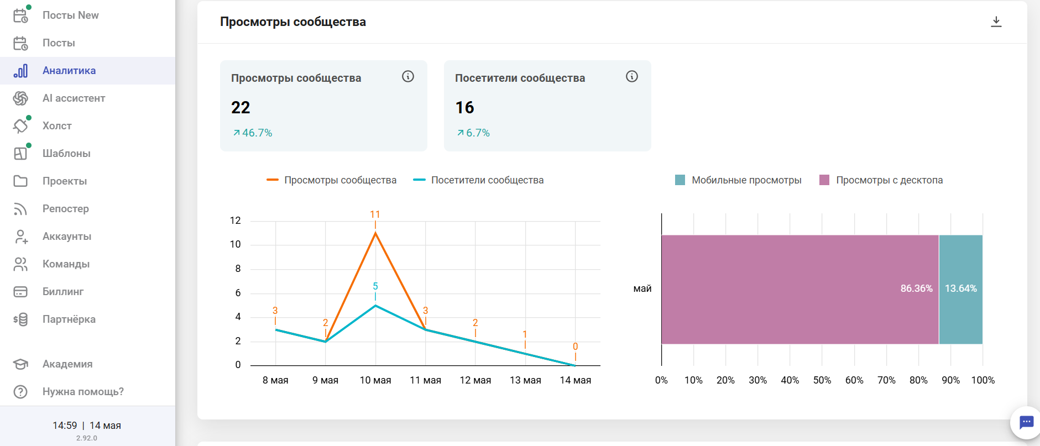Viewport: 1040px width, 446px height.
Task: Click the 46.7% growth value
Action: (257, 133)
